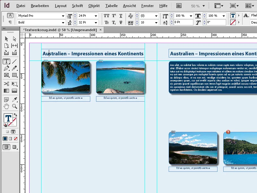Viewport: 257px width, 193px height.
Task: Set formatting affects text button
Action: coord(13,132)
